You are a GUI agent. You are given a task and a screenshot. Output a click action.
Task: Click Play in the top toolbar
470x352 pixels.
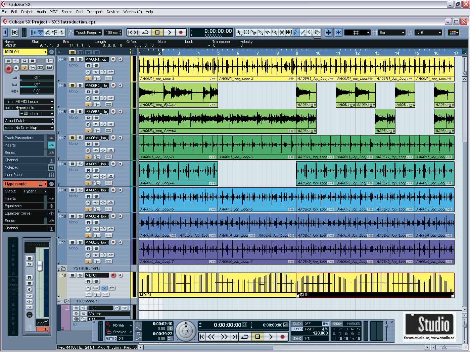click(169, 33)
